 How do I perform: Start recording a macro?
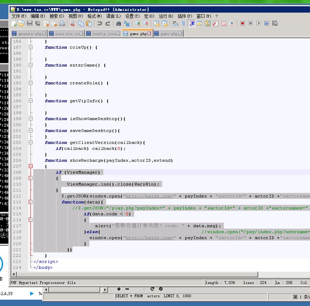click(243, 23)
